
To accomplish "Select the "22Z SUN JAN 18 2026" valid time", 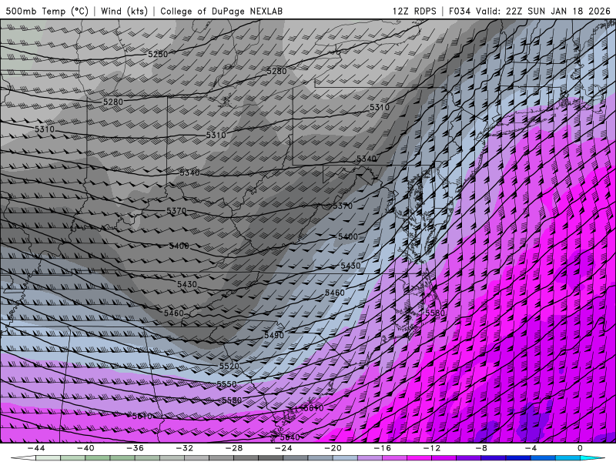I will point(557,11).
